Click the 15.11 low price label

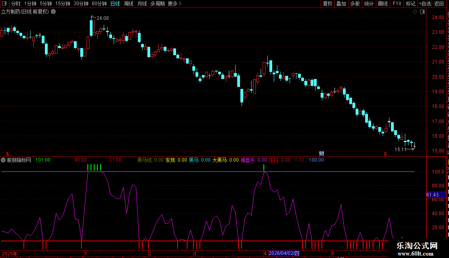pyautogui.click(x=400, y=149)
